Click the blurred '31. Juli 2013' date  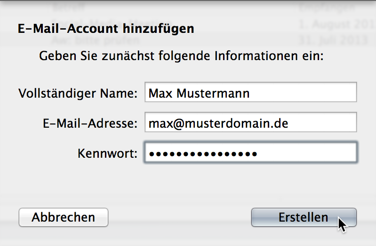tap(333, 40)
